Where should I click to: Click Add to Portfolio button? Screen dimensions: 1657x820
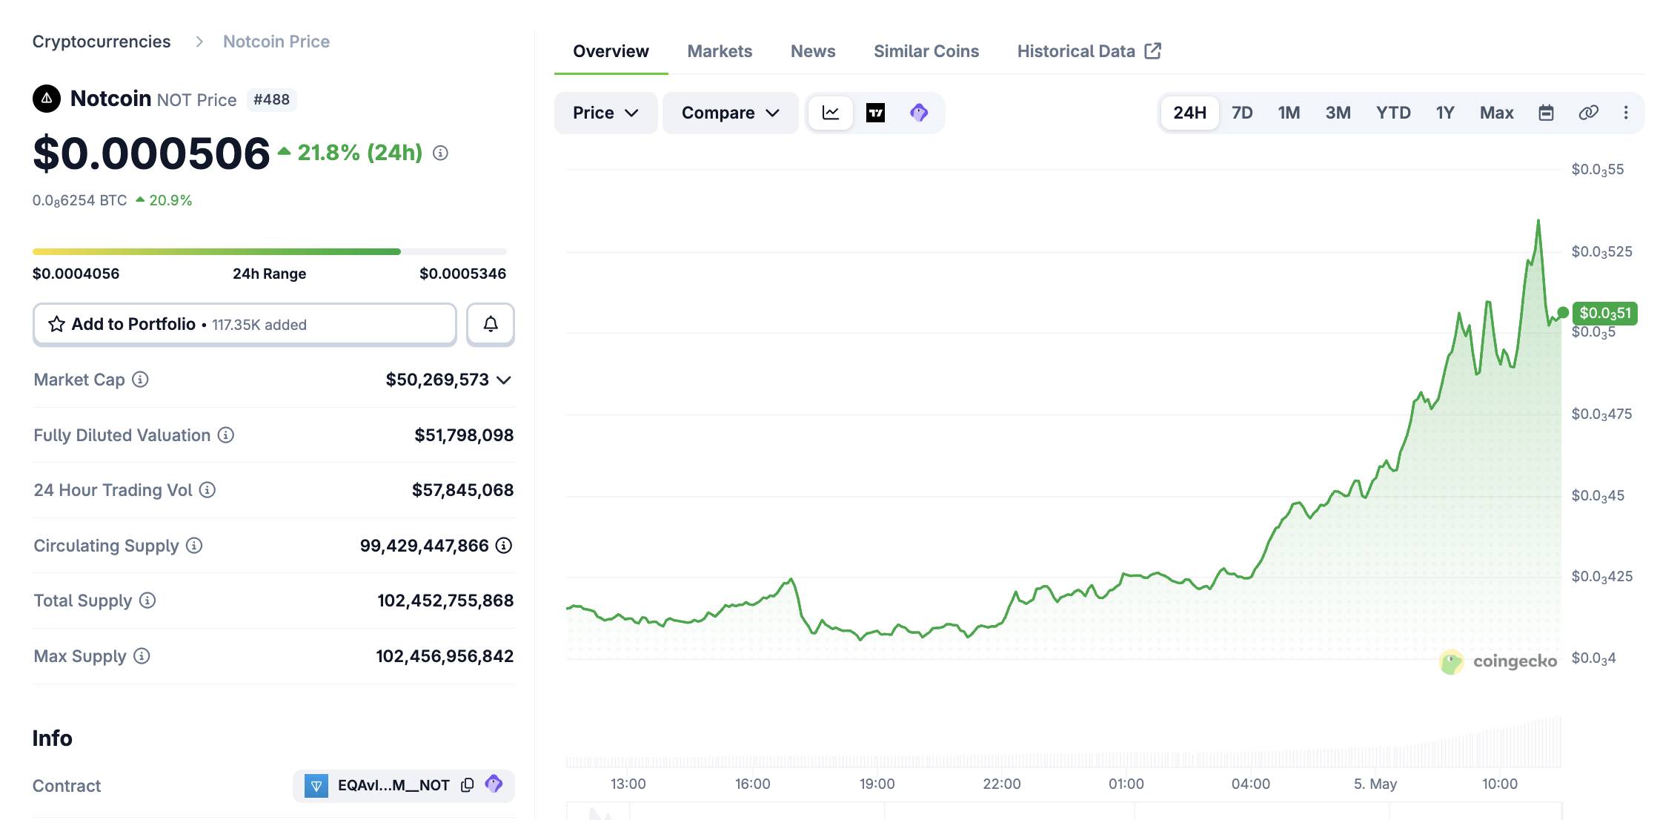coord(245,324)
